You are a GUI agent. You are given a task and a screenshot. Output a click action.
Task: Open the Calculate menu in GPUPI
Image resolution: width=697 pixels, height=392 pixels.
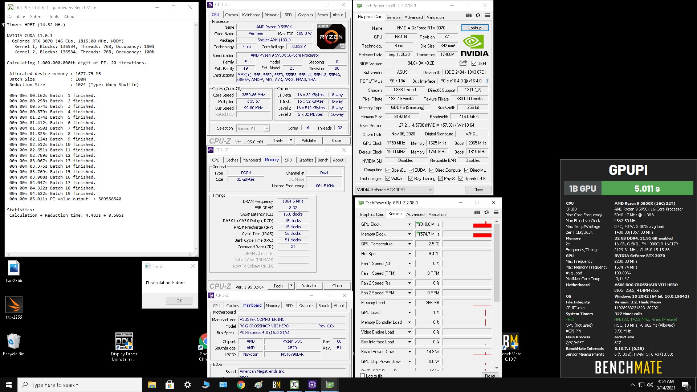[16, 17]
